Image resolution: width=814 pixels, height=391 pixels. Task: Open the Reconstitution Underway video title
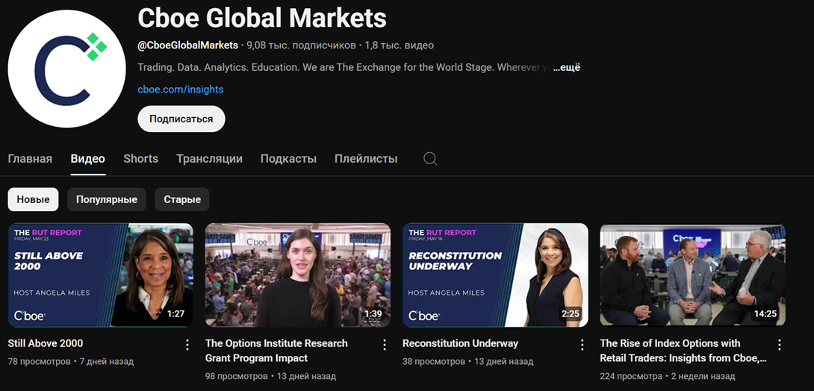click(x=460, y=343)
